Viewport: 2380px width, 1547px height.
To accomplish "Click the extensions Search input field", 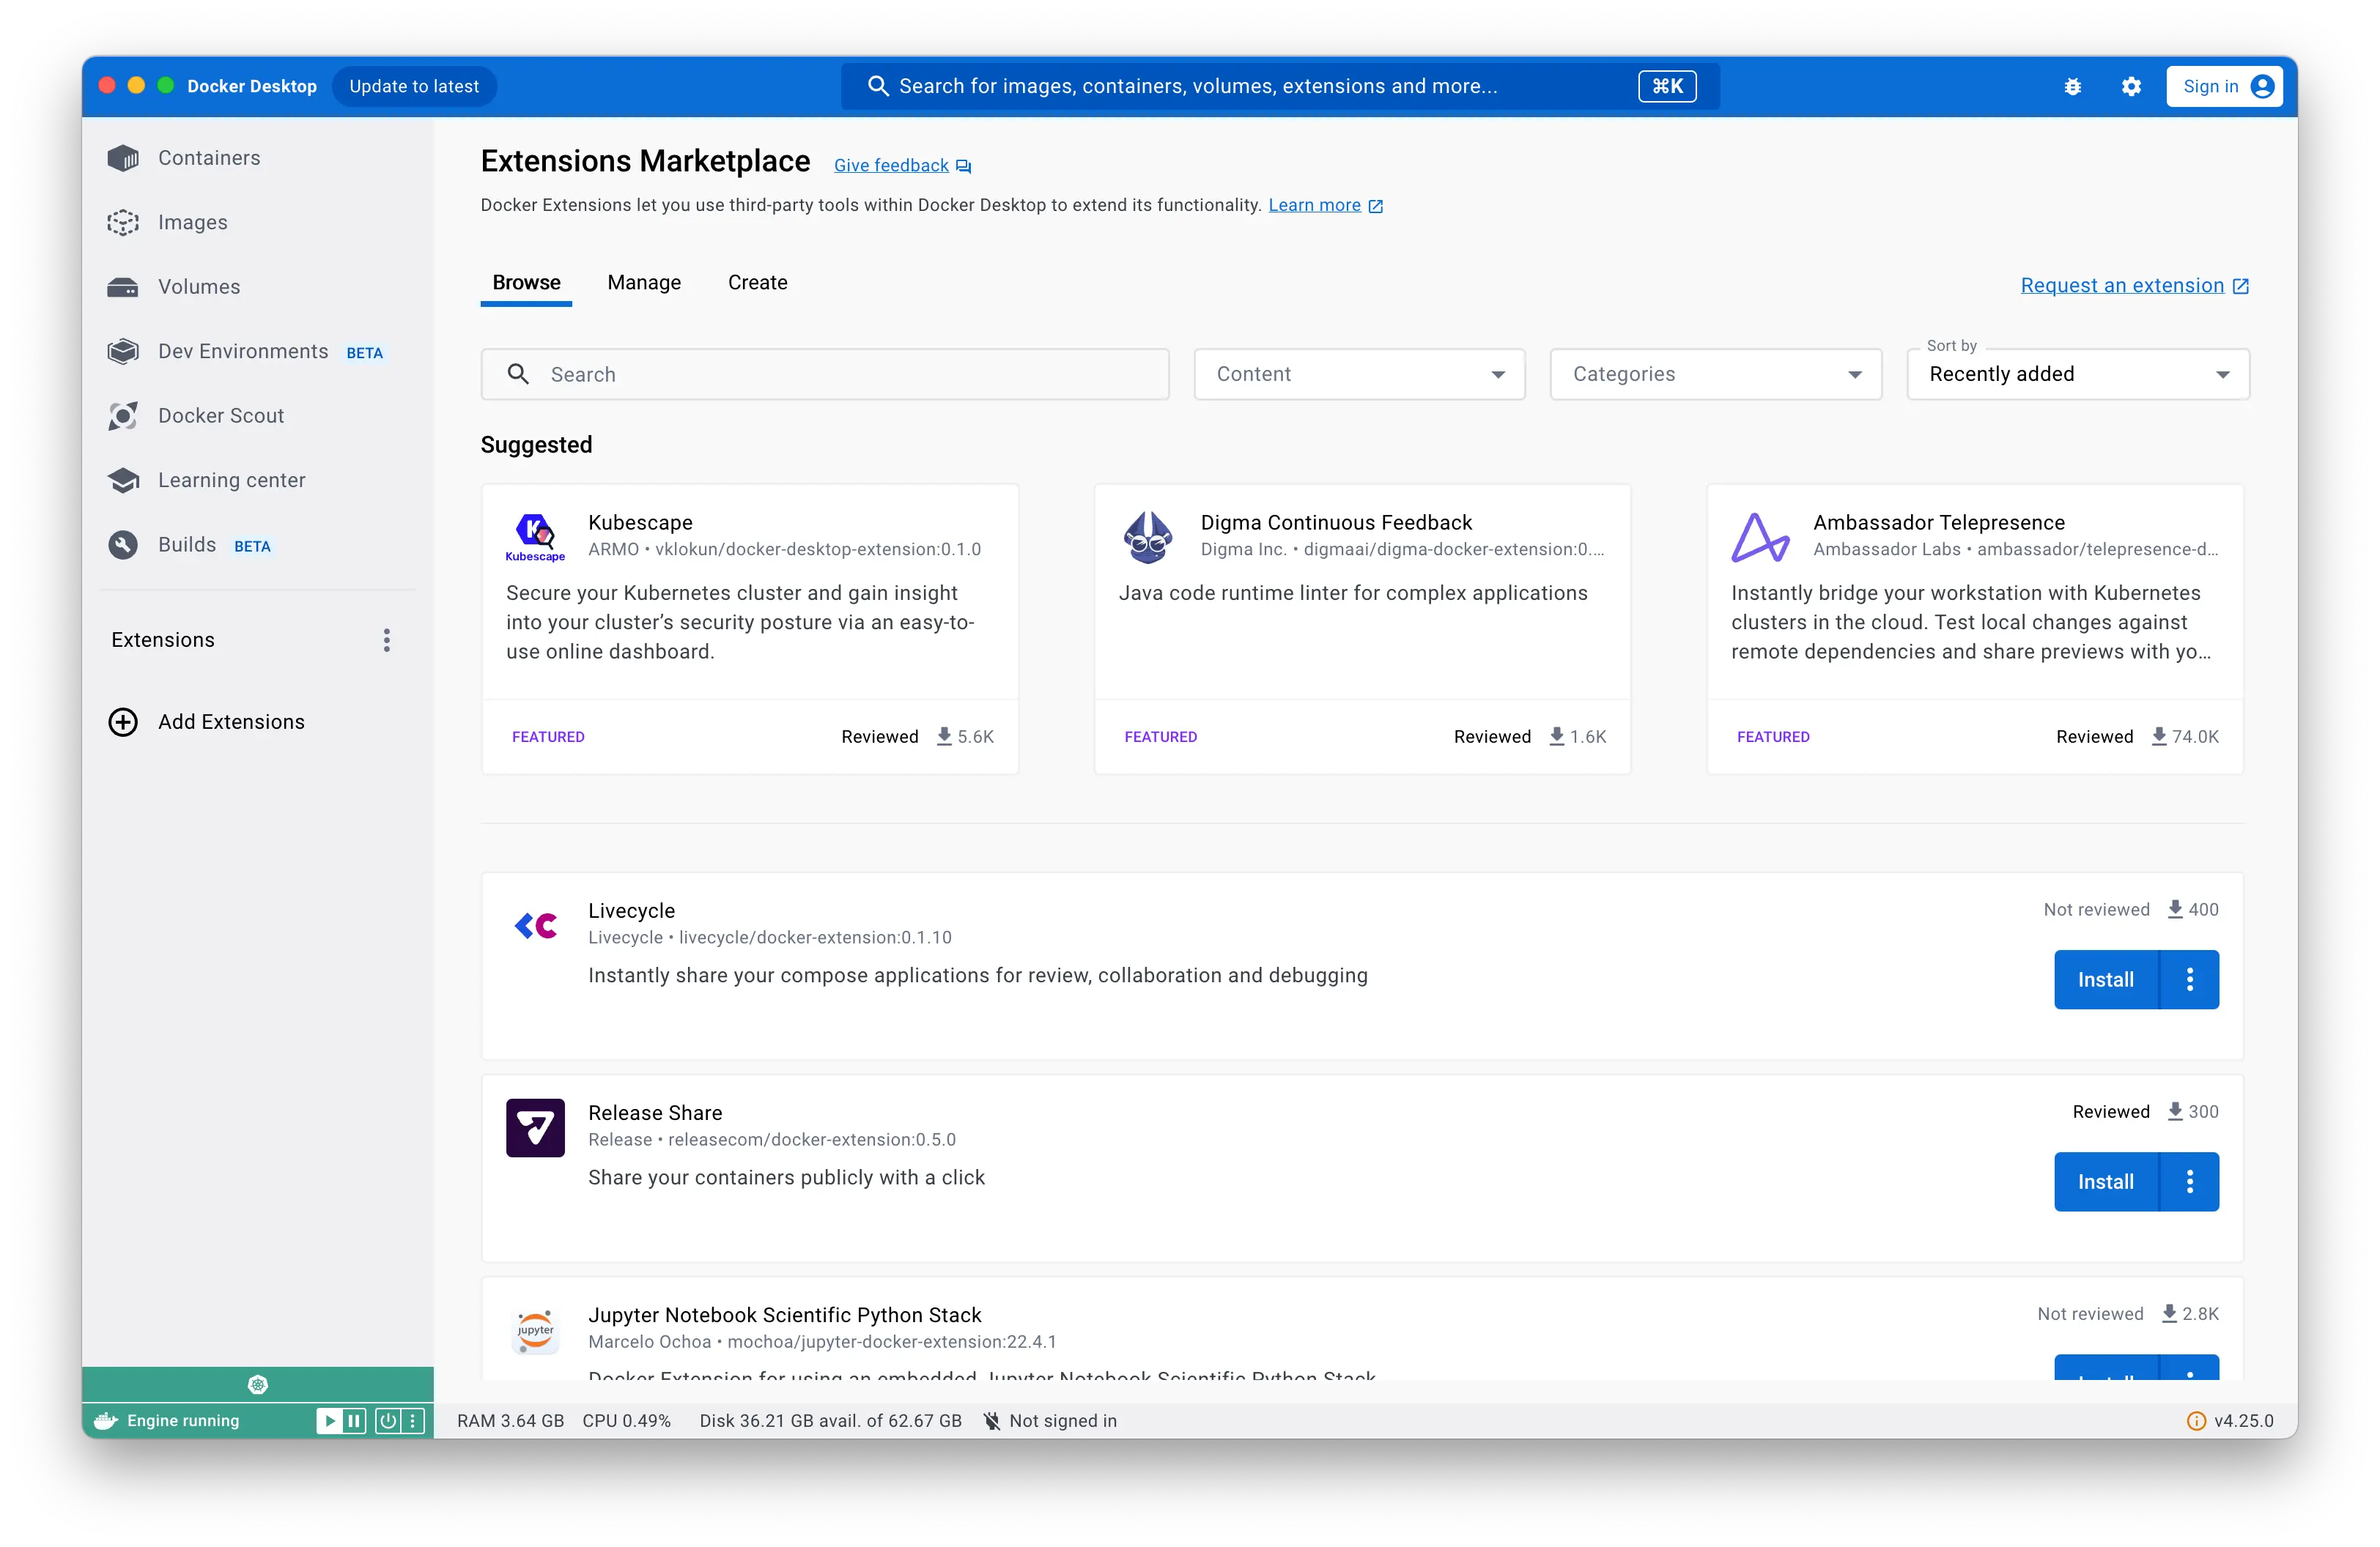I will coord(824,374).
